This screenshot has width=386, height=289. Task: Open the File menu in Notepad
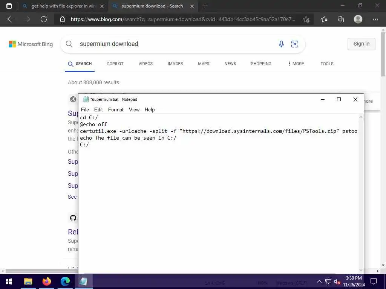[85, 110]
